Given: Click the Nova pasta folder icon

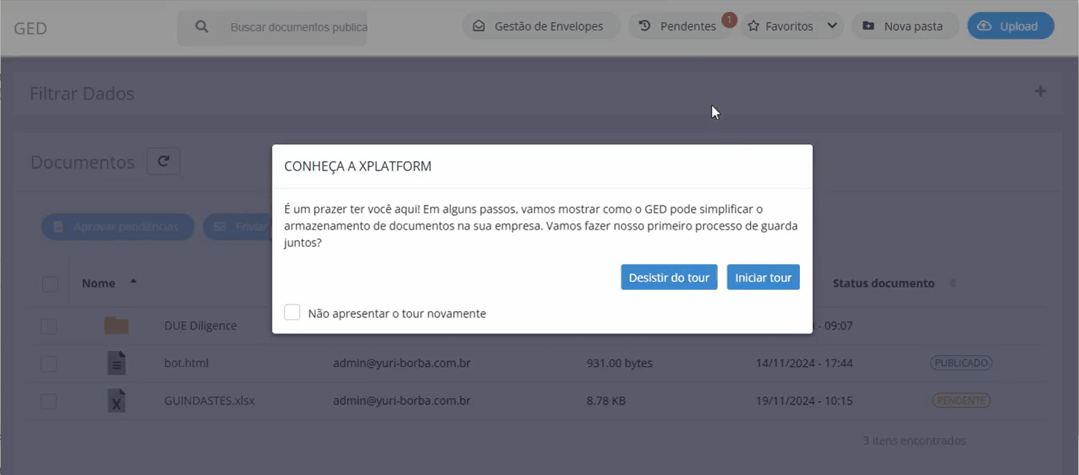Looking at the screenshot, I should [x=869, y=26].
